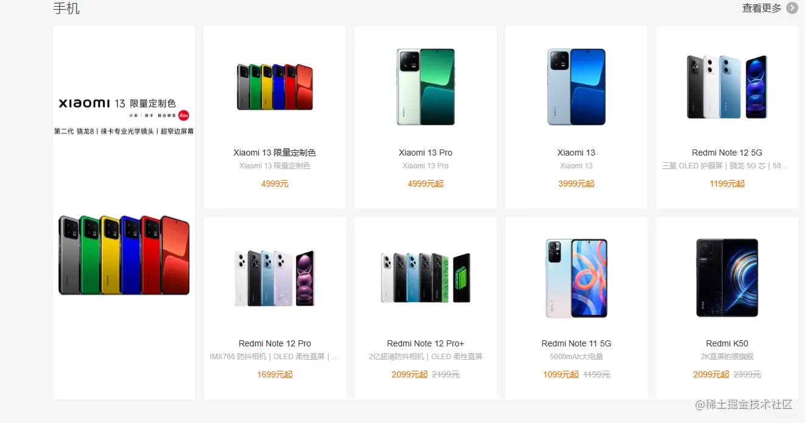The height and width of the screenshot is (423, 805).
Task: Click the Redmi Note 12 Pro+ title text
Action: point(426,343)
